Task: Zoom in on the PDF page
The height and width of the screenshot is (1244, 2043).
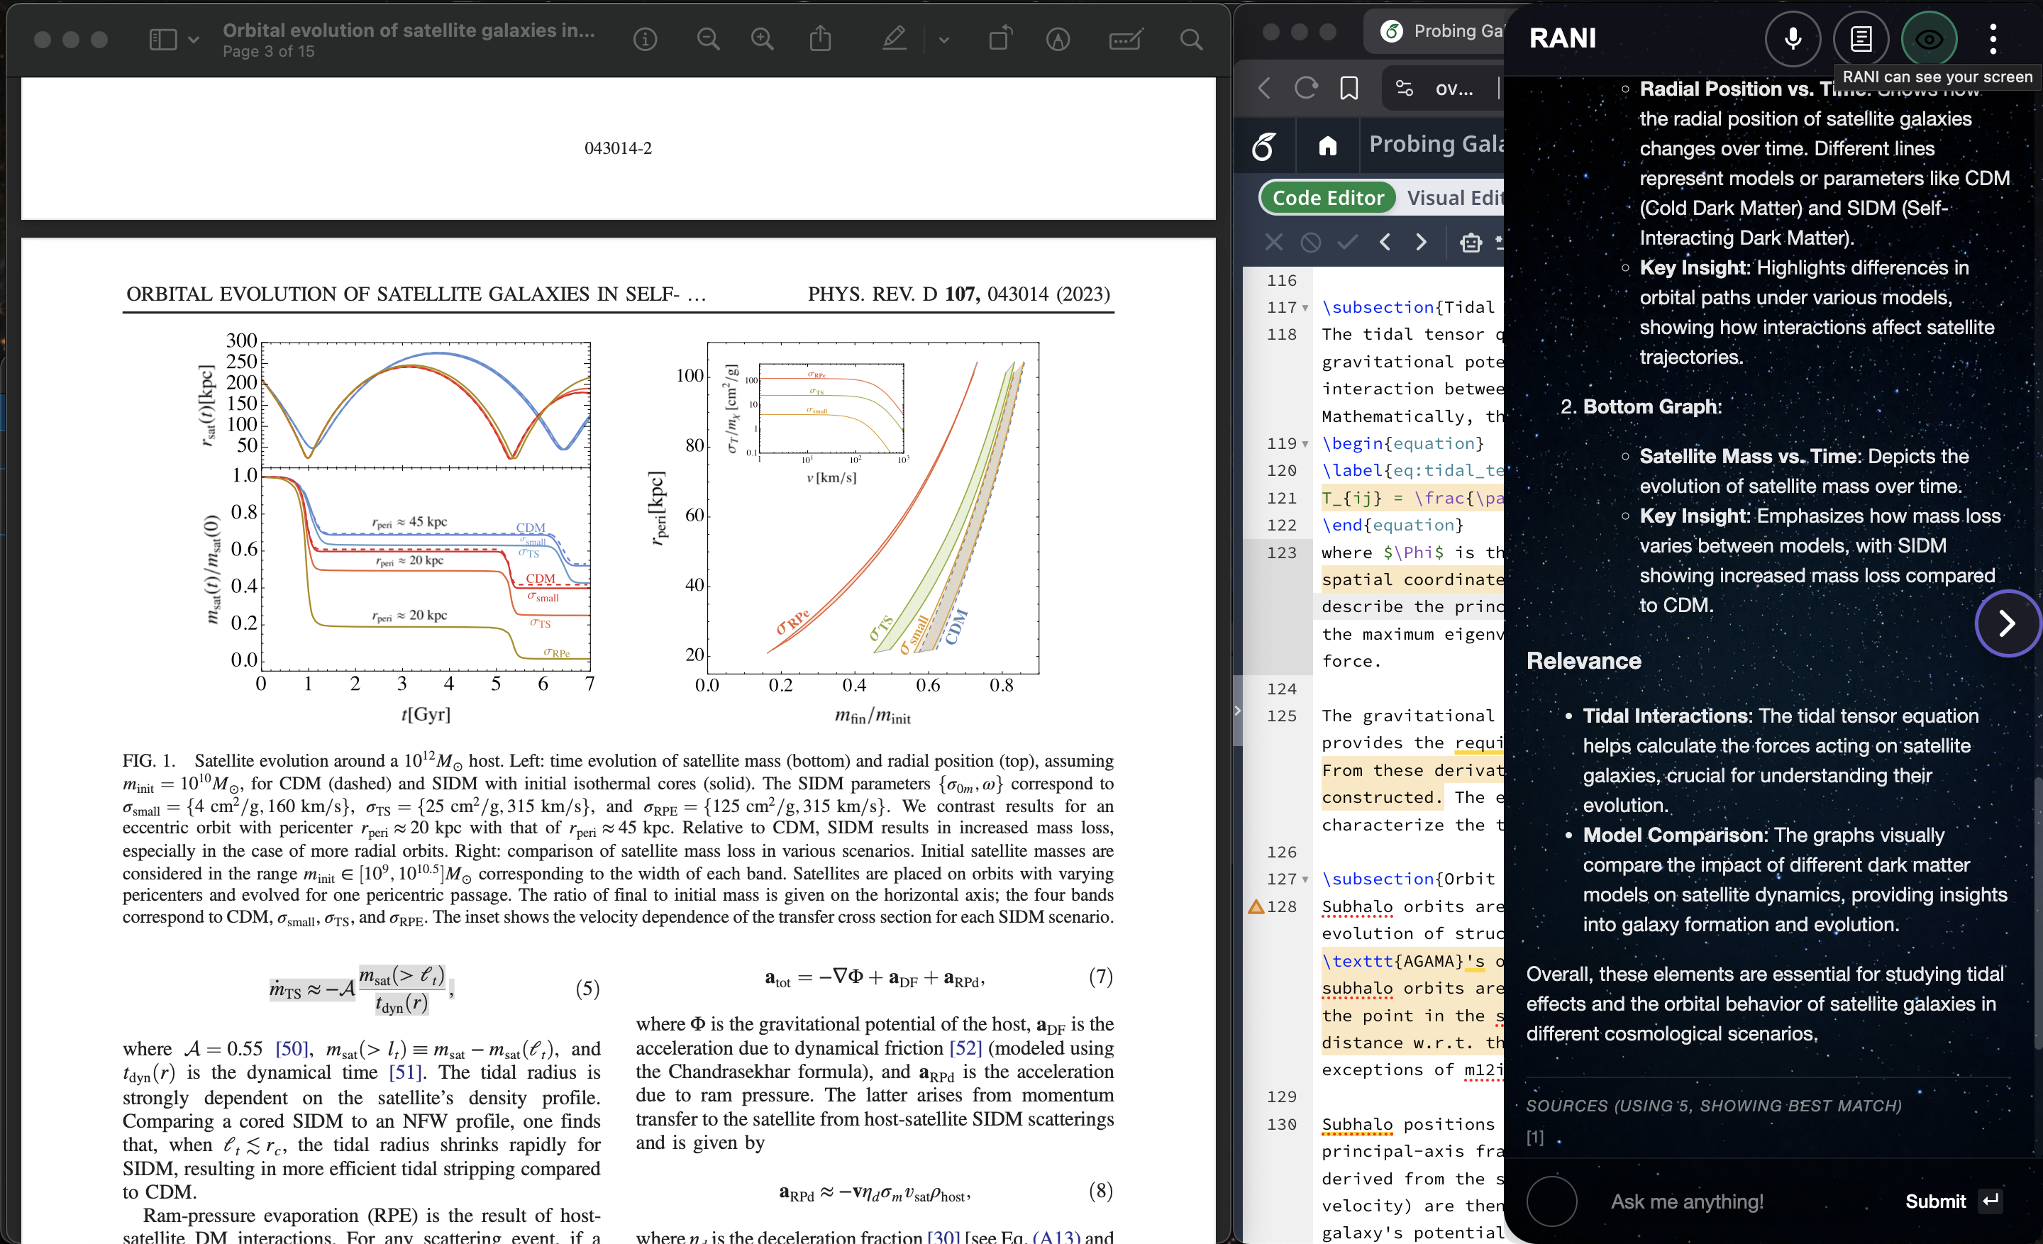Action: pyautogui.click(x=763, y=39)
